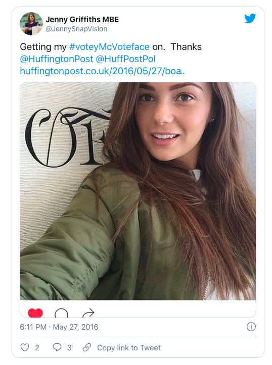The height and width of the screenshot is (365, 272).
Task: Open the @JennySnapVision handle
Action: 76,29
